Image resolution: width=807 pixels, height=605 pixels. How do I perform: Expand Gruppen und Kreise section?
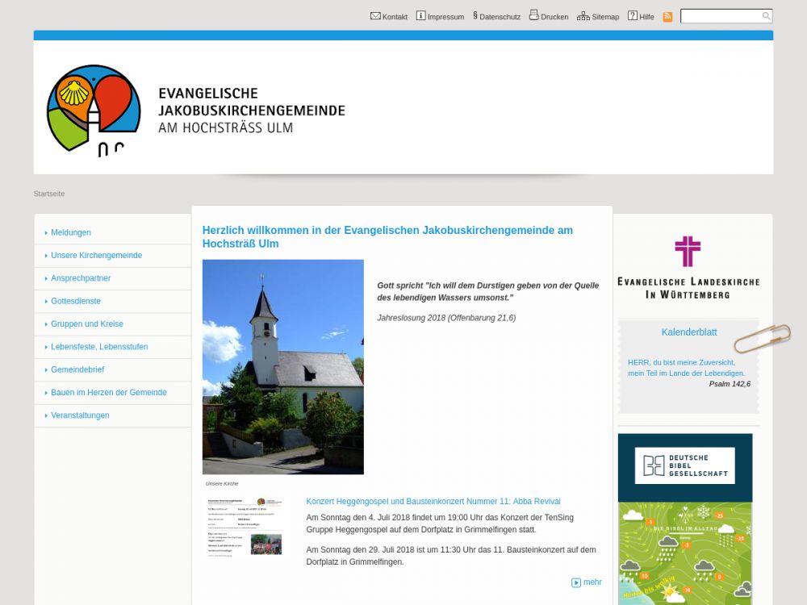click(x=87, y=323)
